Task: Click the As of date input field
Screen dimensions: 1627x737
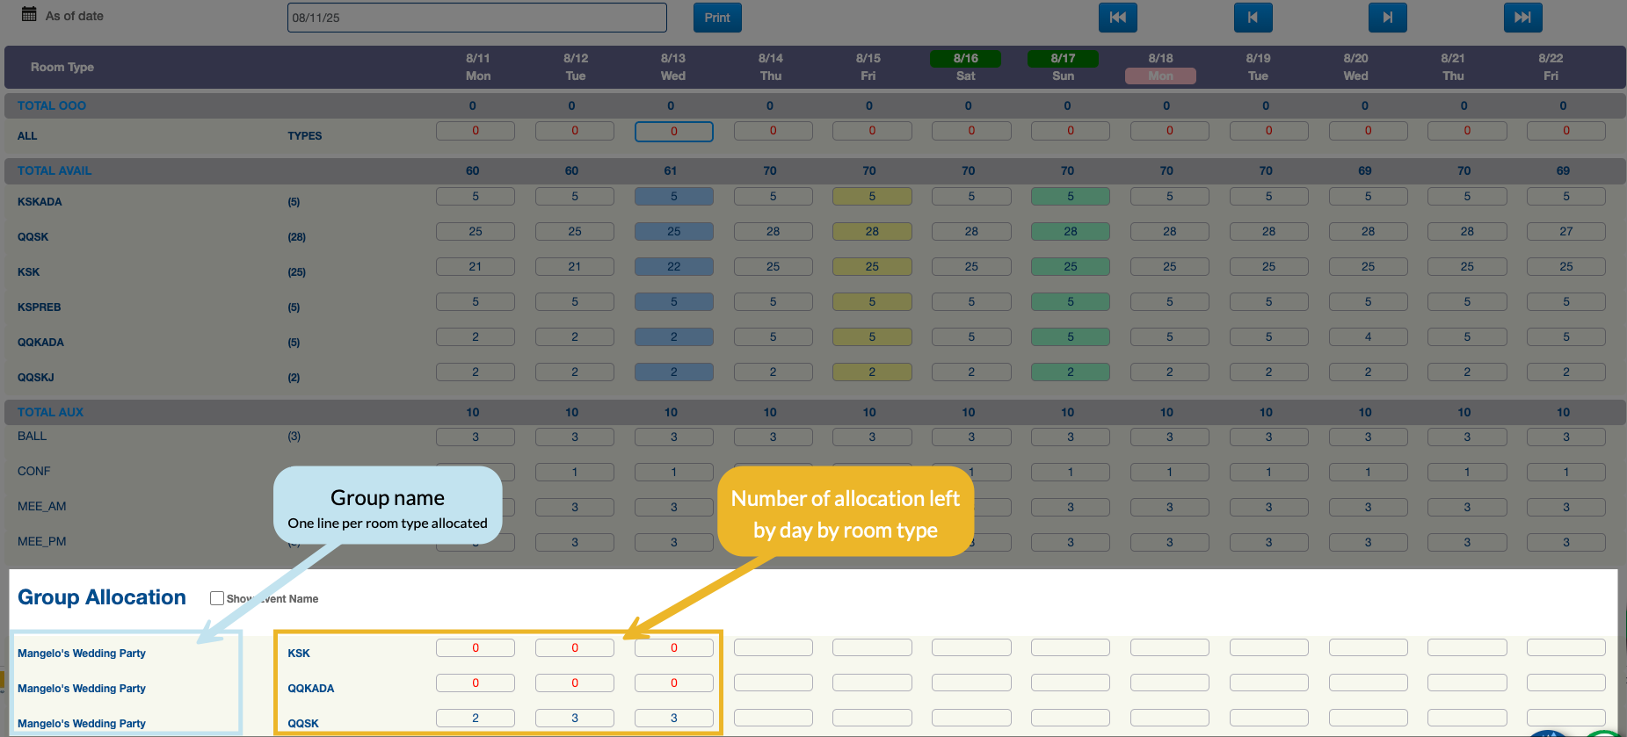Action: click(x=476, y=18)
